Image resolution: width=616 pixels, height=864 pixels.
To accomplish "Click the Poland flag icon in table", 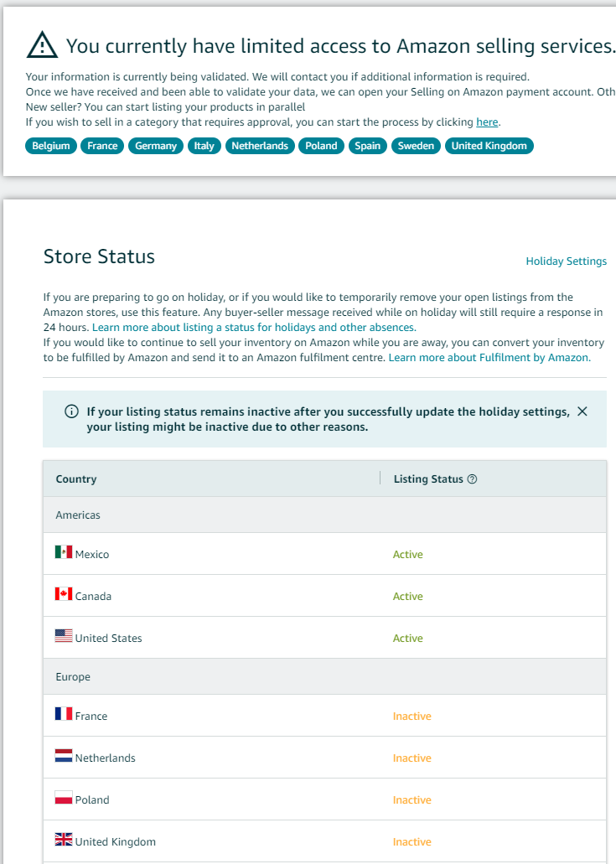I will 64,797.
